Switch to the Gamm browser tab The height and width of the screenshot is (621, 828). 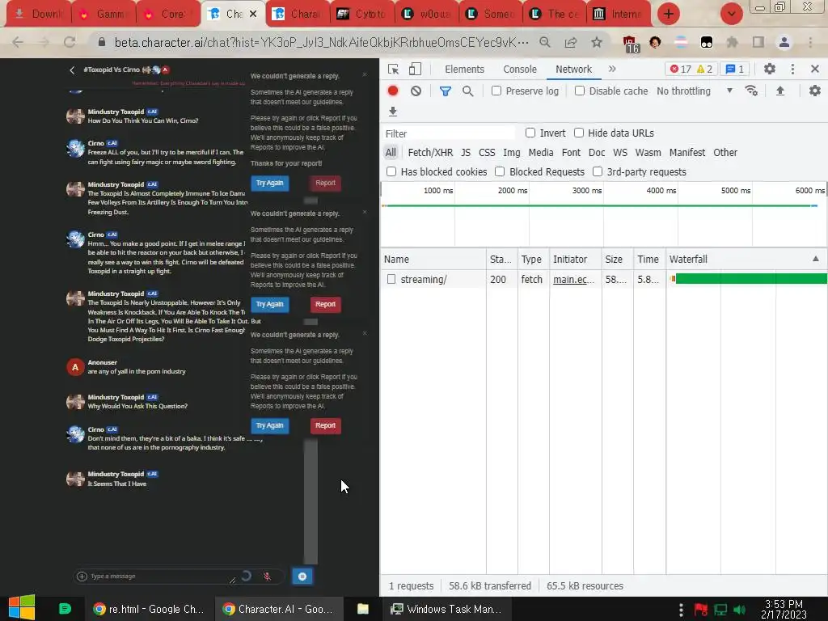[x=103, y=14]
